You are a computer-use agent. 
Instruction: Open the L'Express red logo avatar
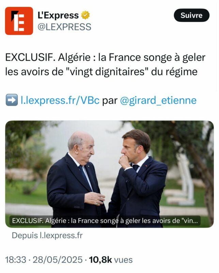(19, 21)
